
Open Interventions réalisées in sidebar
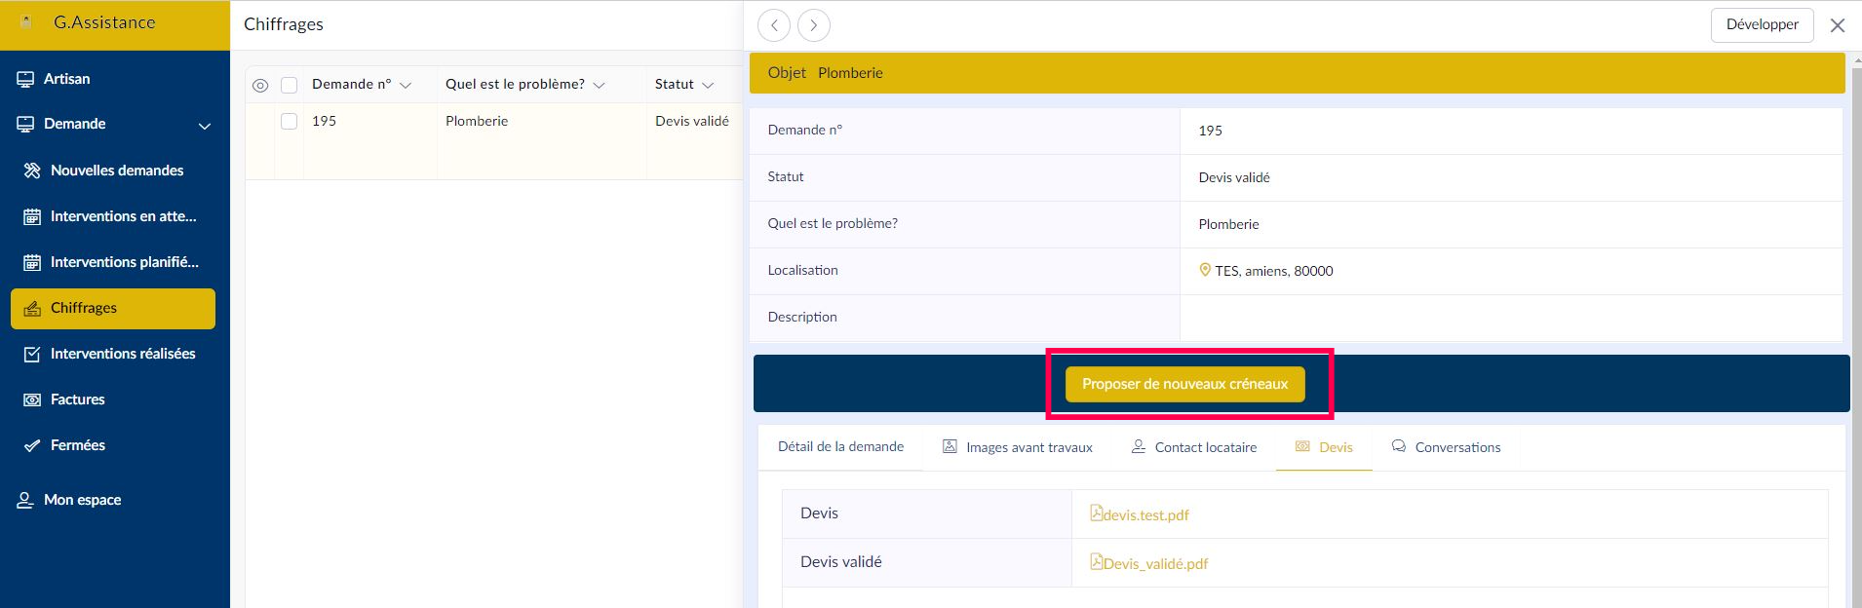click(x=122, y=354)
